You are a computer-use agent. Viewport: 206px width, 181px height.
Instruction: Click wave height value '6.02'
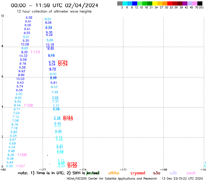tap(9, 166)
